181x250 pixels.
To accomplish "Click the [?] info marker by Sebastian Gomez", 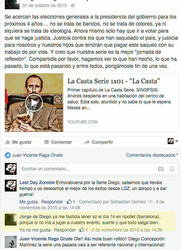I will pyautogui.click(x=150, y=202).
